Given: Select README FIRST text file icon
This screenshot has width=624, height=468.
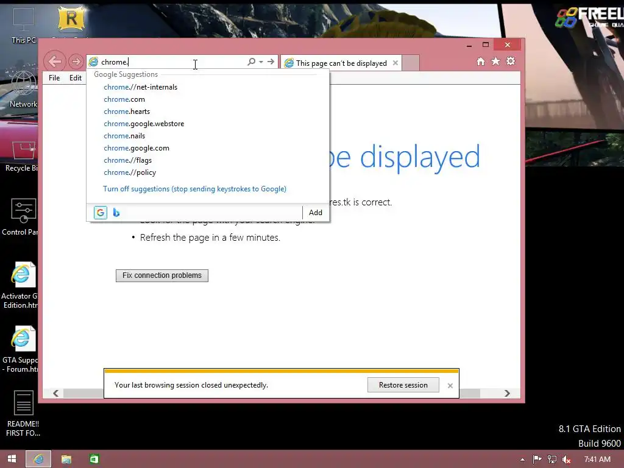Looking at the screenshot, I should 23,413.
